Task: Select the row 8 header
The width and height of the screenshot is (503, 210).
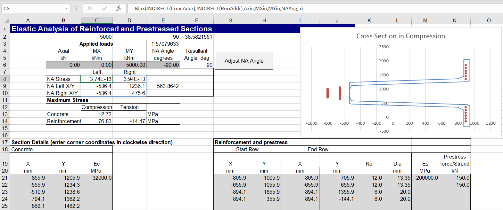Action: (x=5, y=79)
